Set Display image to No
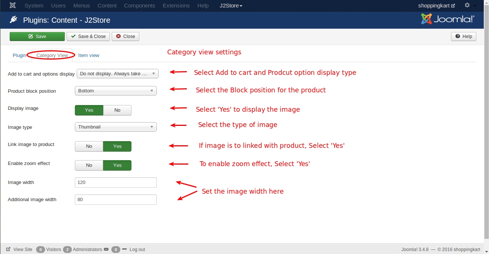The height and width of the screenshot is (254, 489). tap(117, 110)
